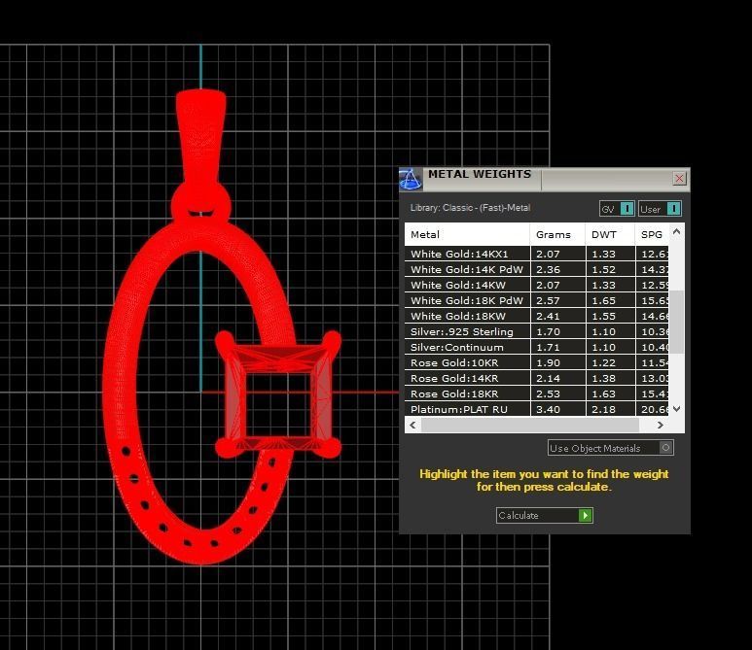
Task: Click the Library: Classic - (Fast)-Metal label
Action: pos(470,208)
